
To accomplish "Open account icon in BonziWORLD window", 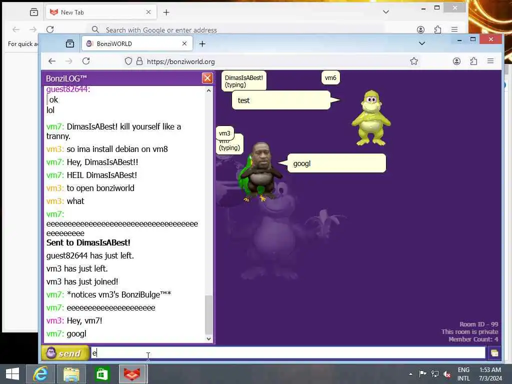I will pos(456,61).
